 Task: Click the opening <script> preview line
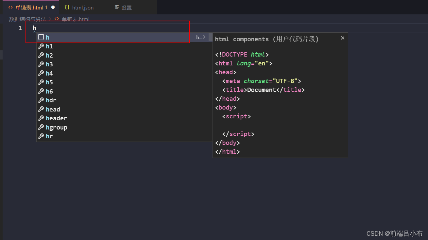[x=236, y=116]
